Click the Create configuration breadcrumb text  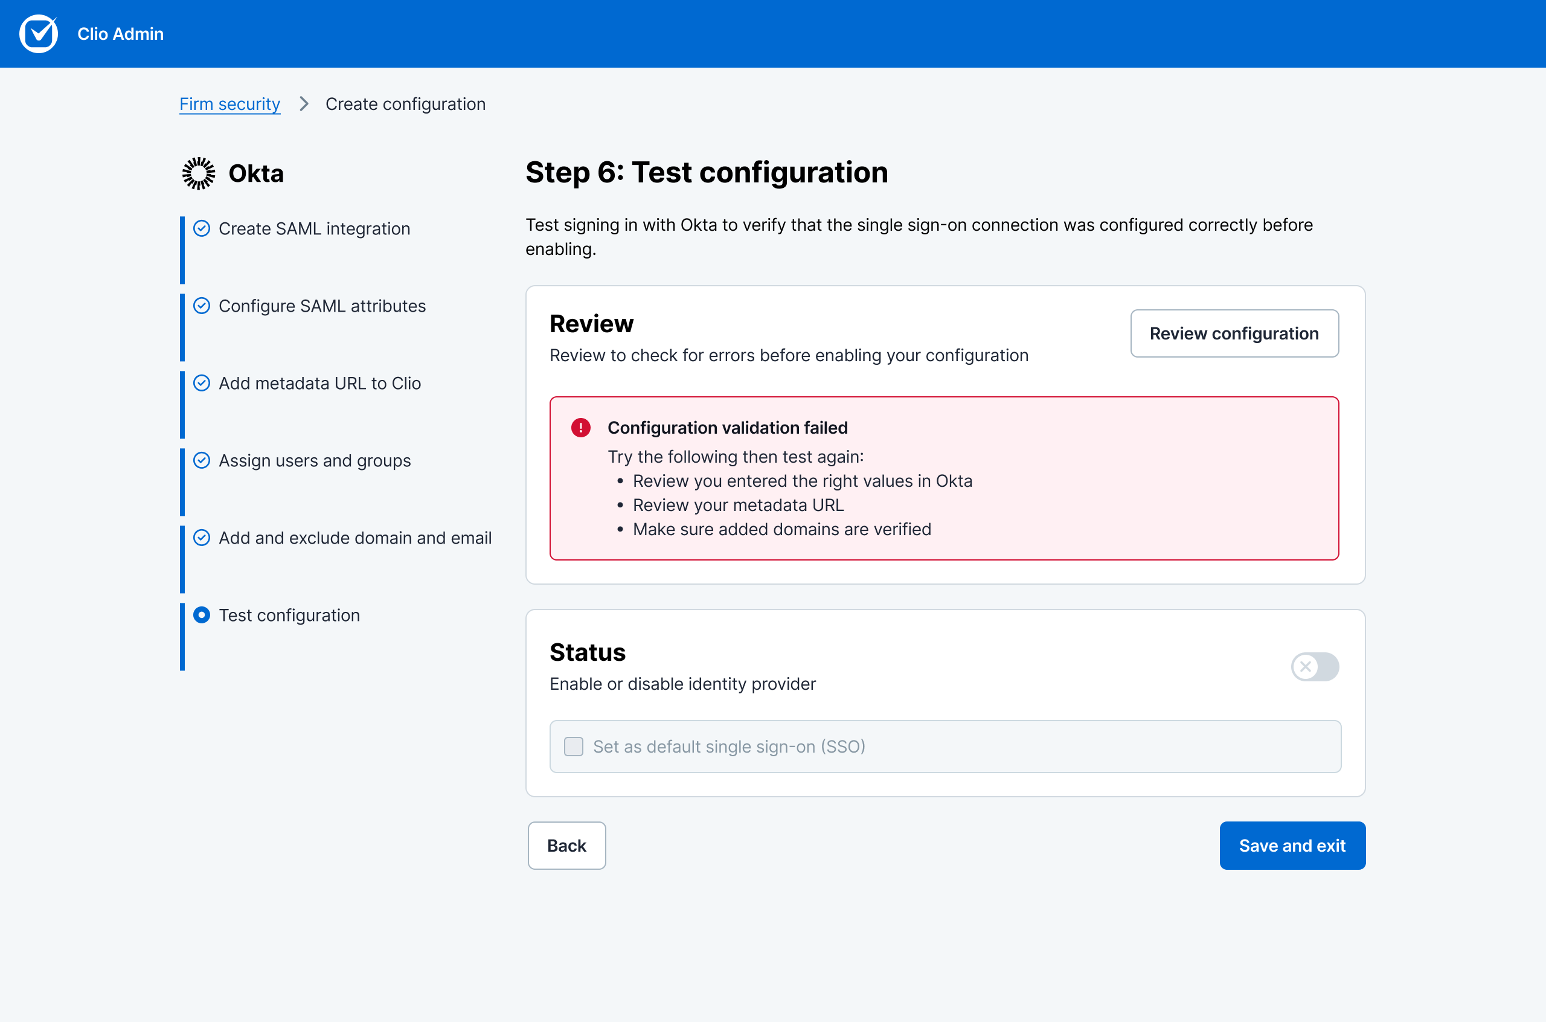(x=405, y=104)
